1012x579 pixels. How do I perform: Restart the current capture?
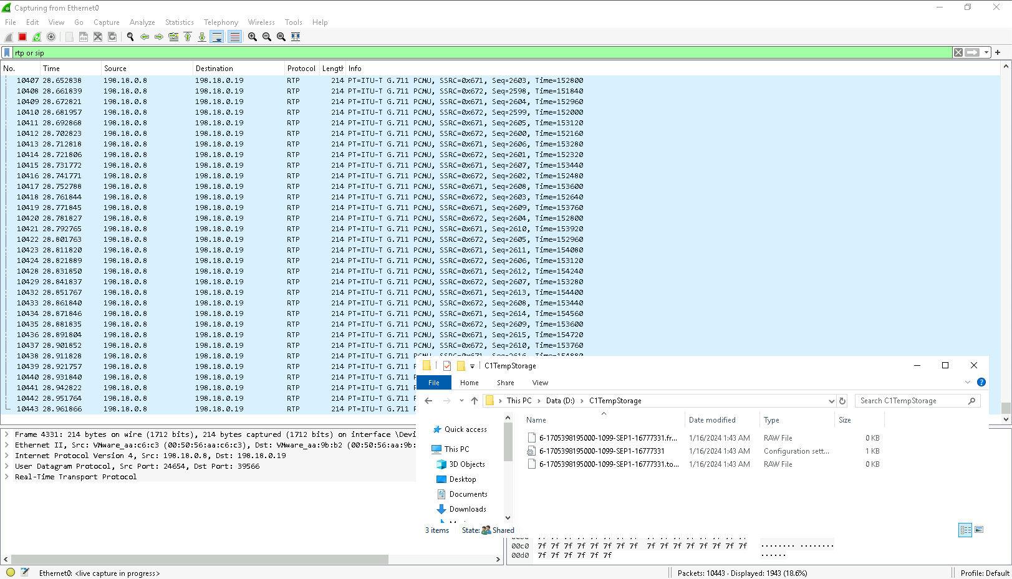click(x=37, y=37)
